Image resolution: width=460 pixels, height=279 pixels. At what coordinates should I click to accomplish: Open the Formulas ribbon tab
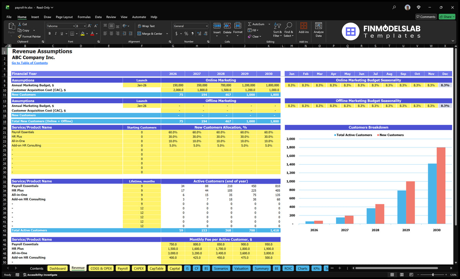coord(84,17)
